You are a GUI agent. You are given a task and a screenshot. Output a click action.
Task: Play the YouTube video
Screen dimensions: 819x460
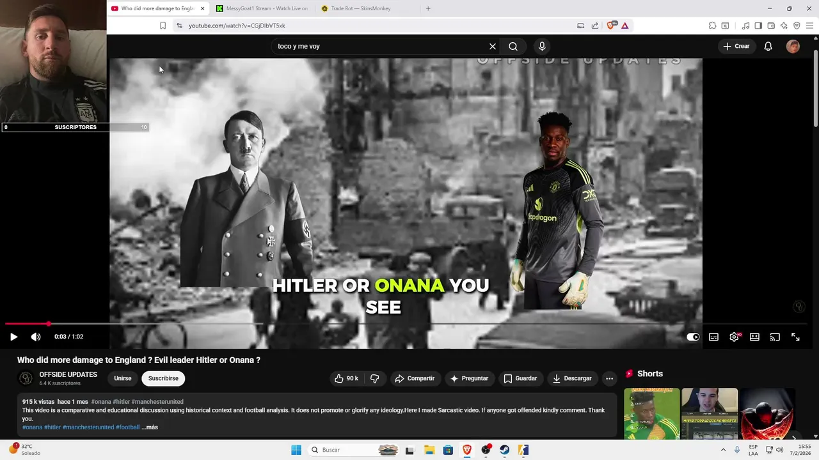pyautogui.click(x=13, y=337)
